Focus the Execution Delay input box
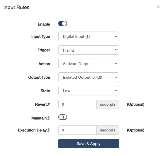 pyautogui.click(x=77, y=130)
